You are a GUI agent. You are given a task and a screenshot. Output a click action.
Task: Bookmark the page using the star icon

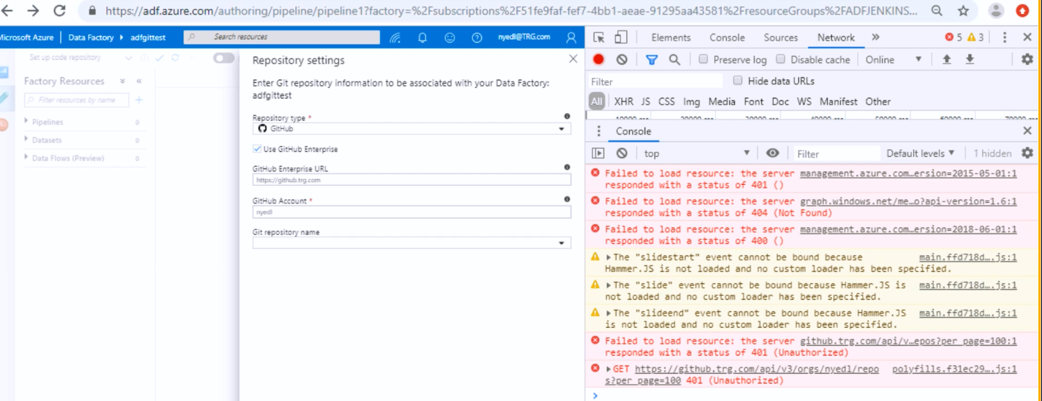(963, 10)
